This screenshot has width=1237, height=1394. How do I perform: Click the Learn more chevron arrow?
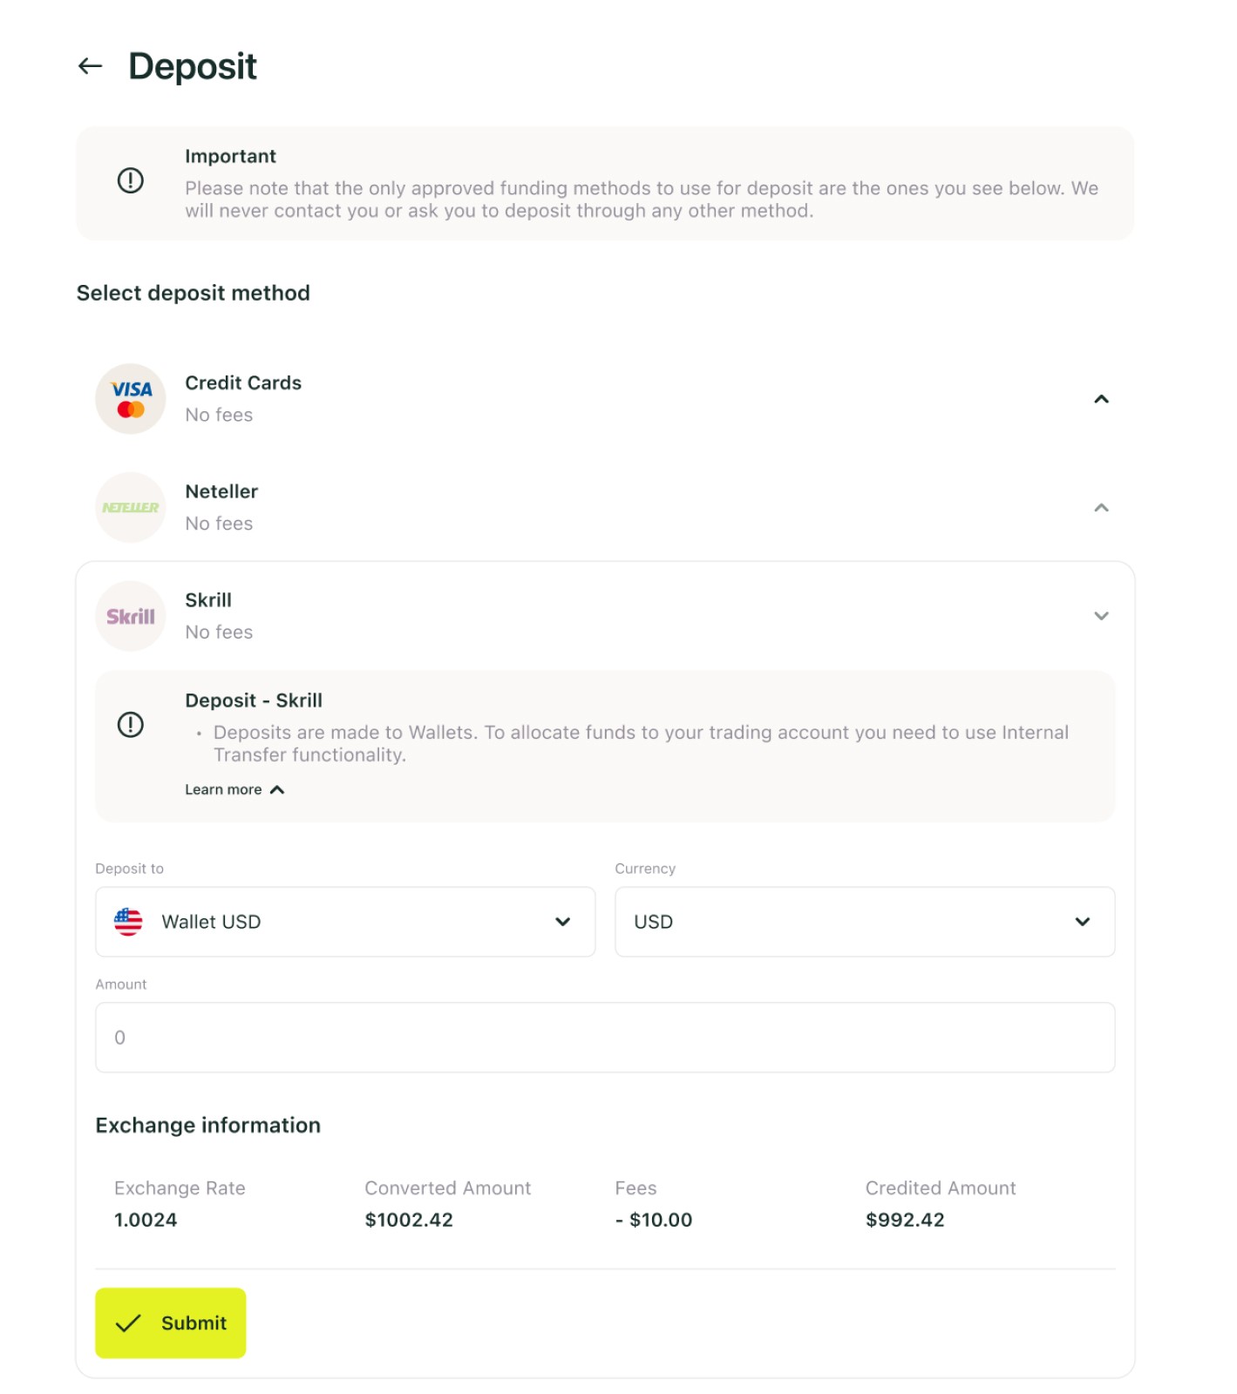277,789
